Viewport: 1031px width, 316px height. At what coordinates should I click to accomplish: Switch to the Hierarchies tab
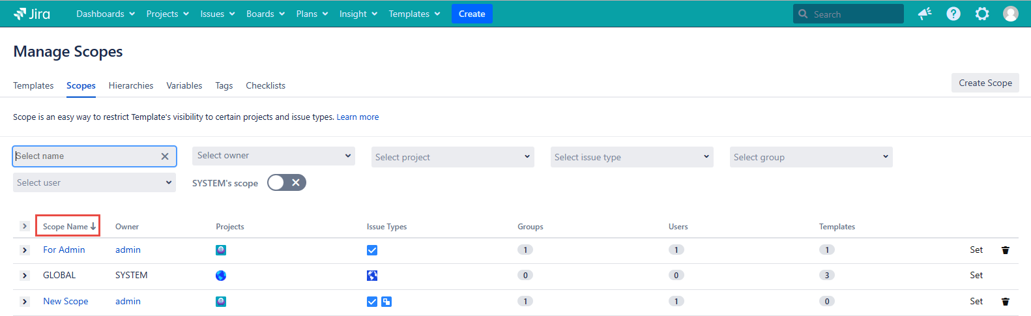pos(131,85)
